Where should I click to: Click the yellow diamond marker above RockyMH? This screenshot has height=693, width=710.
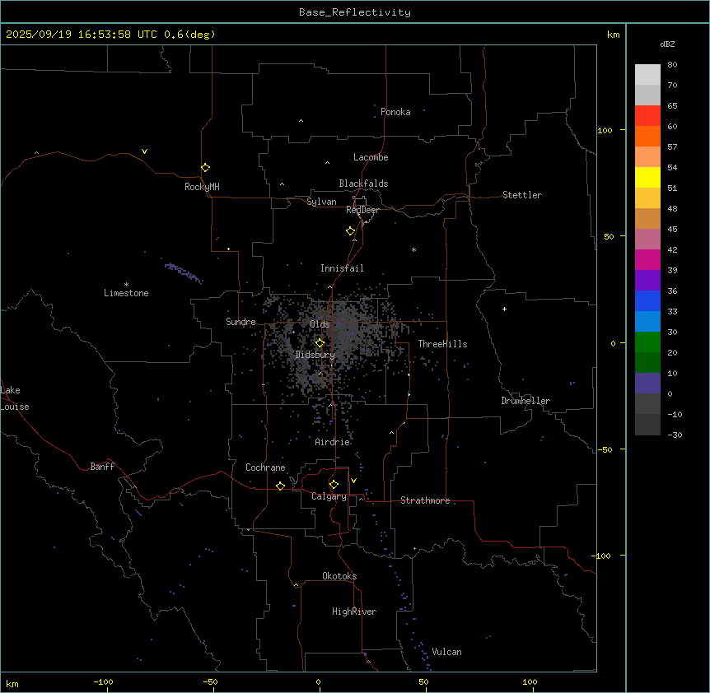coord(205,167)
